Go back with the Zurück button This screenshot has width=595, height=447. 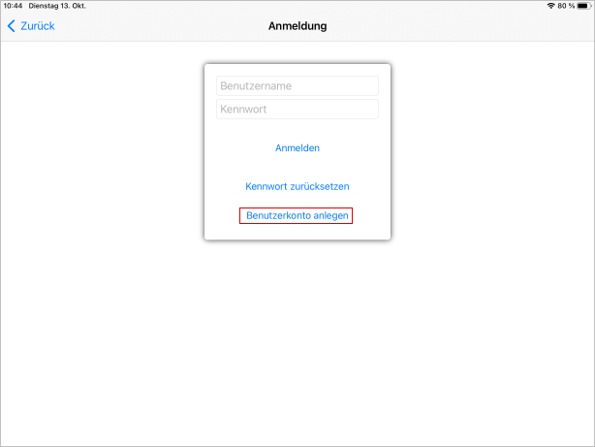pyautogui.click(x=31, y=26)
